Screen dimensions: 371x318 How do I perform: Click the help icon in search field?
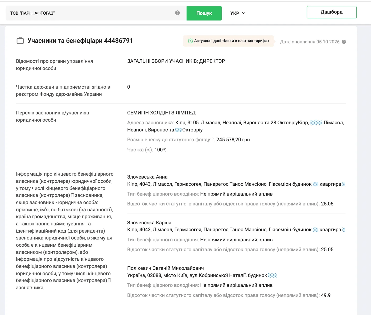pyautogui.click(x=178, y=13)
